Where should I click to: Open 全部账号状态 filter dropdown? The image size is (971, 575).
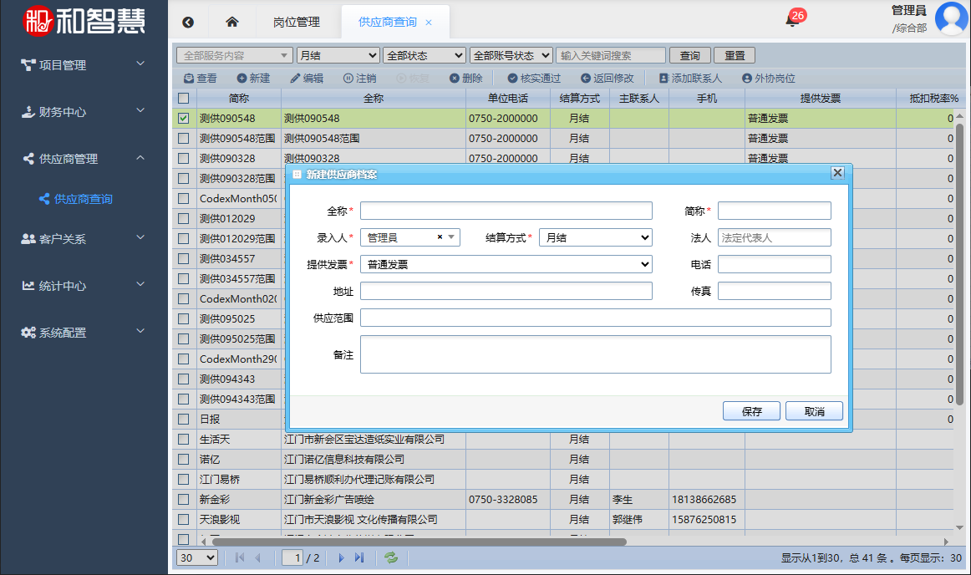[x=511, y=55]
